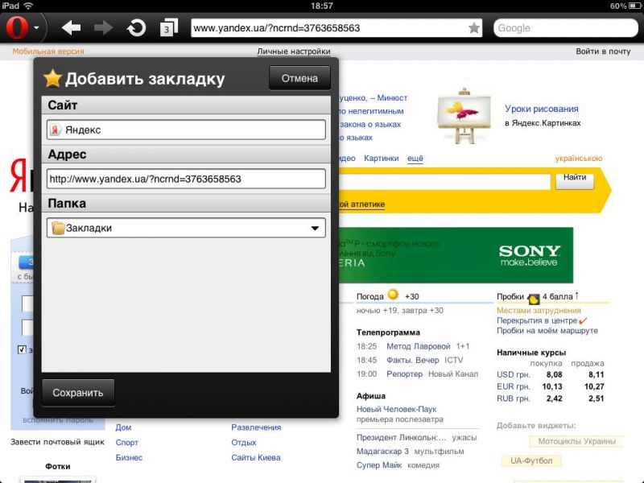
Task: Go back with the left arrow
Action: click(72, 28)
